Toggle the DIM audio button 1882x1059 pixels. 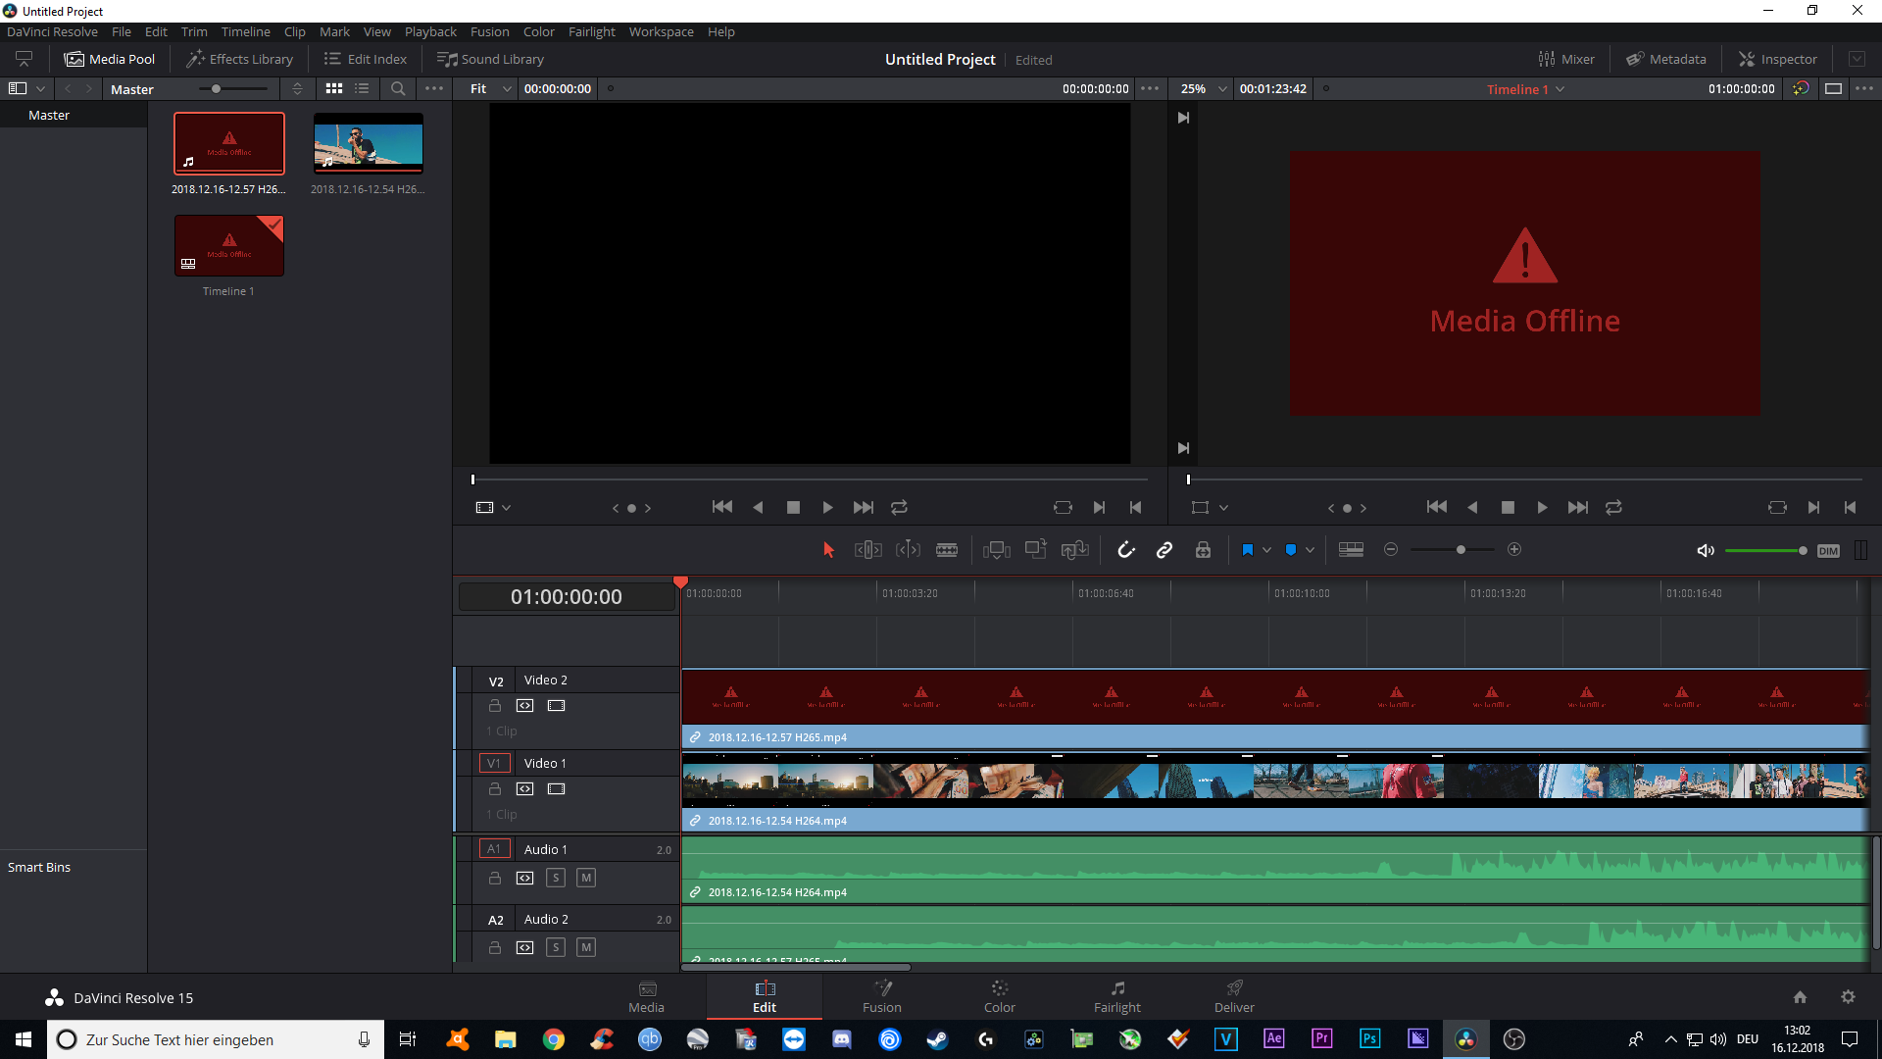point(1828,551)
